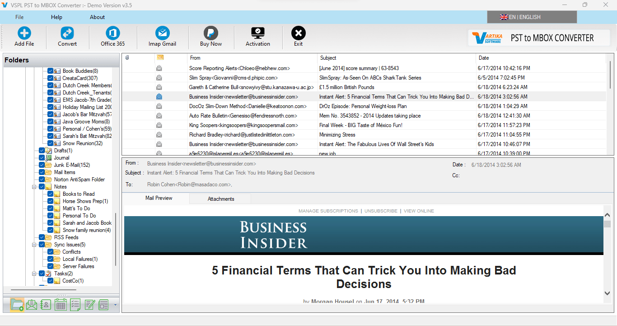This screenshot has width=617, height=326.
Task: Start conversion with the Convert icon
Action: click(67, 33)
